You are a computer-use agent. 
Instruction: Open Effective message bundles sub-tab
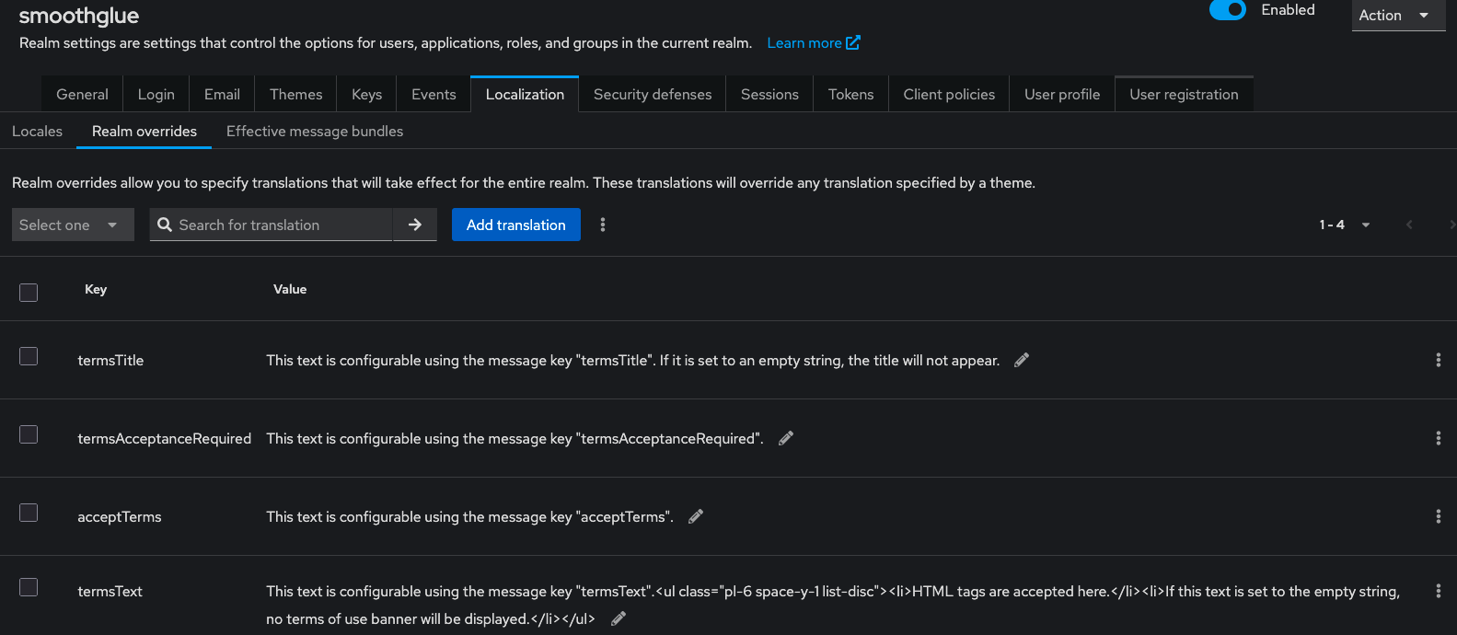coord(315,131)
